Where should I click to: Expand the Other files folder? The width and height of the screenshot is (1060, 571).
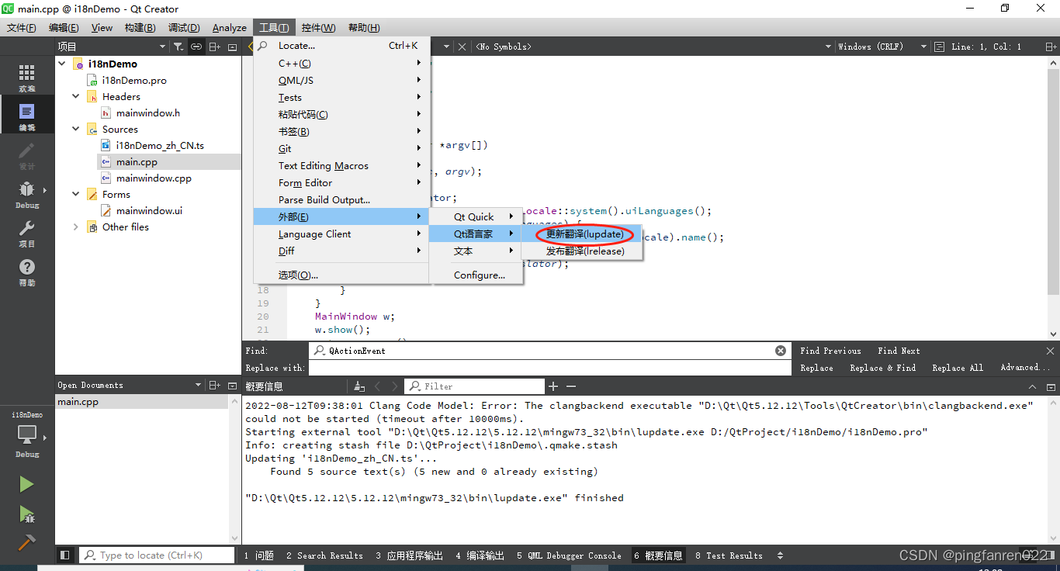point(75,227)
